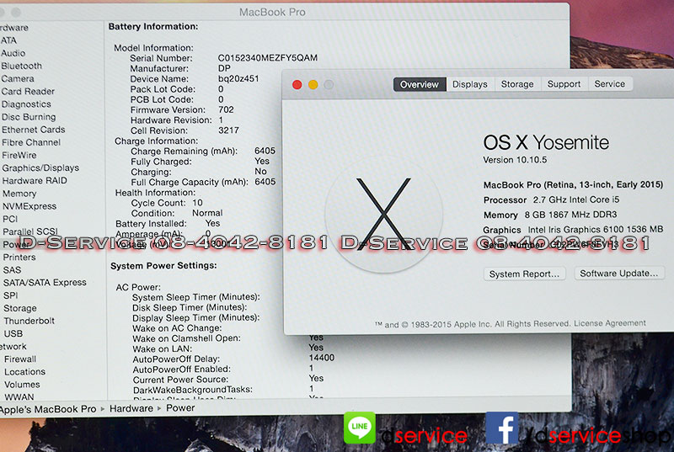Select Ethernet Cards in the sidebar
The height and width of the screenshot is (452, 674).
tap(33, 130)
